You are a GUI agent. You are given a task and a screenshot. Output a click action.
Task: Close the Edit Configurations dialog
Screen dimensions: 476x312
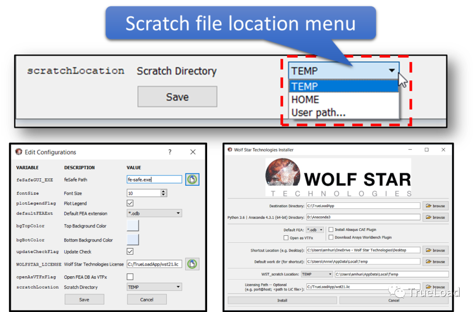click(193, 152)
